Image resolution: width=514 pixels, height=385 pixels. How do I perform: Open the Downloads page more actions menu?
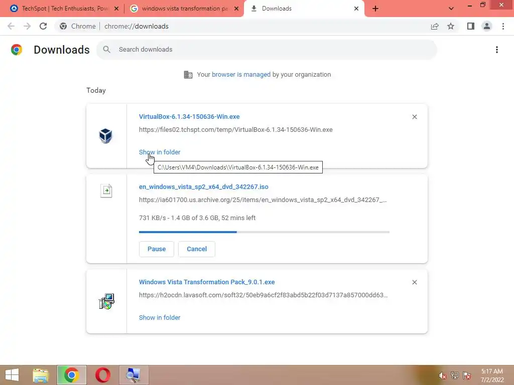click(497, 50)
